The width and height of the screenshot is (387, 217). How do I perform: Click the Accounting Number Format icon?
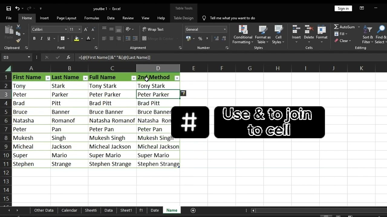pyautogui.click(x=188, y=39)
